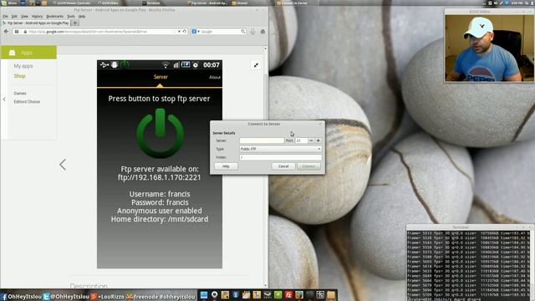Open green app icon in bottom dock
This screenshot has width=535, height=301.
[278, 295]
